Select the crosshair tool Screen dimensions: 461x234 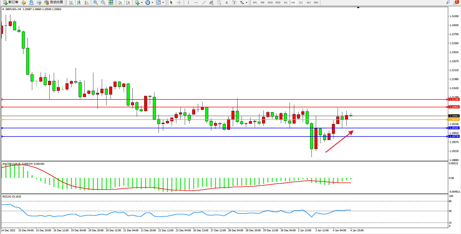click(179, 2)
